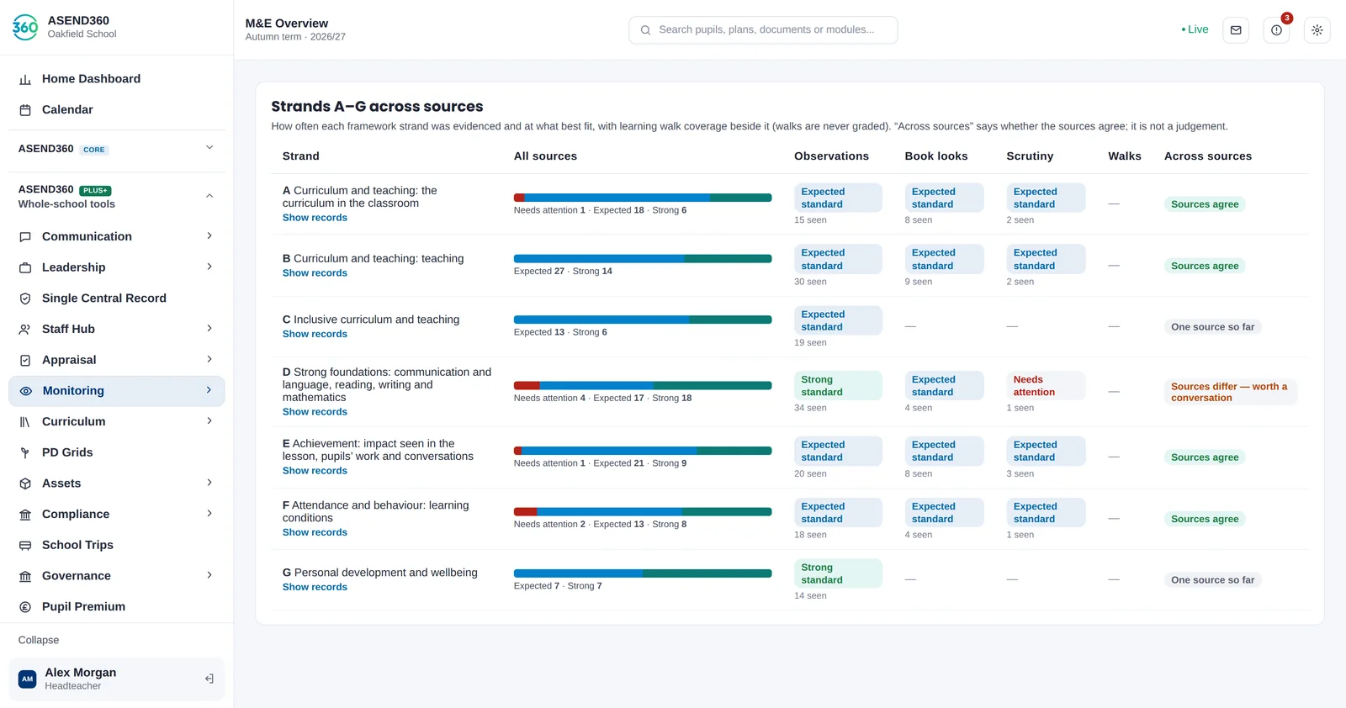Click the Calendar icon in sidebar
1346x708 pixels.
click(25, 110)
